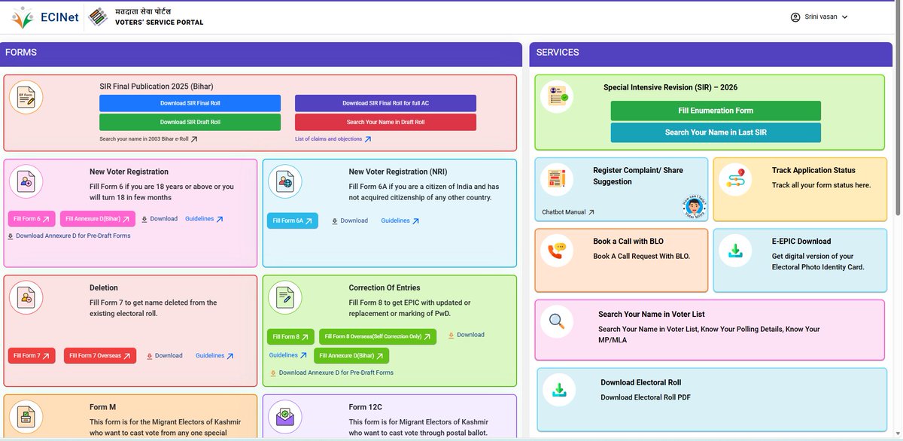
Task: Click the user profile avatar icon
Action: tap(795, 17)
